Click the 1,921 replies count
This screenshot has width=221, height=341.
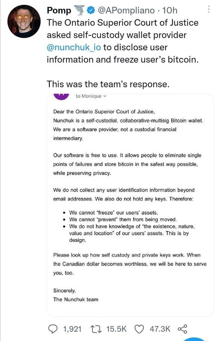pos(72,329)
